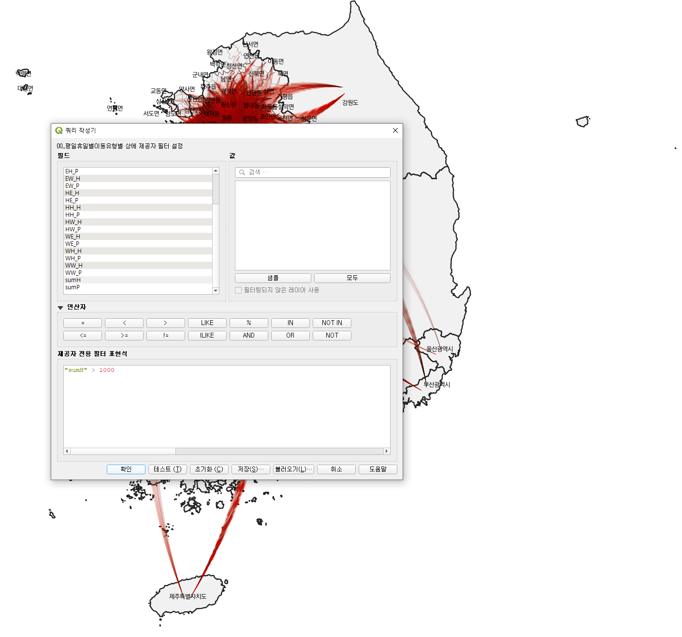This screenshot has height=637, width=682.
Task: Select field WH_H in the list
Action: click(x=138, y=251)
